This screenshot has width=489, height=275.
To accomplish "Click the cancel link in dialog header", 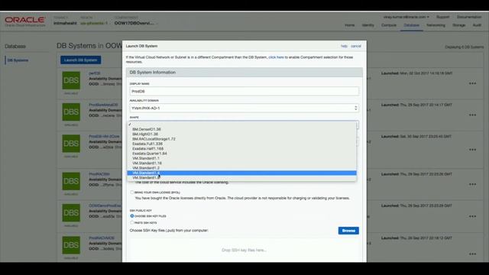I will 356,46.
